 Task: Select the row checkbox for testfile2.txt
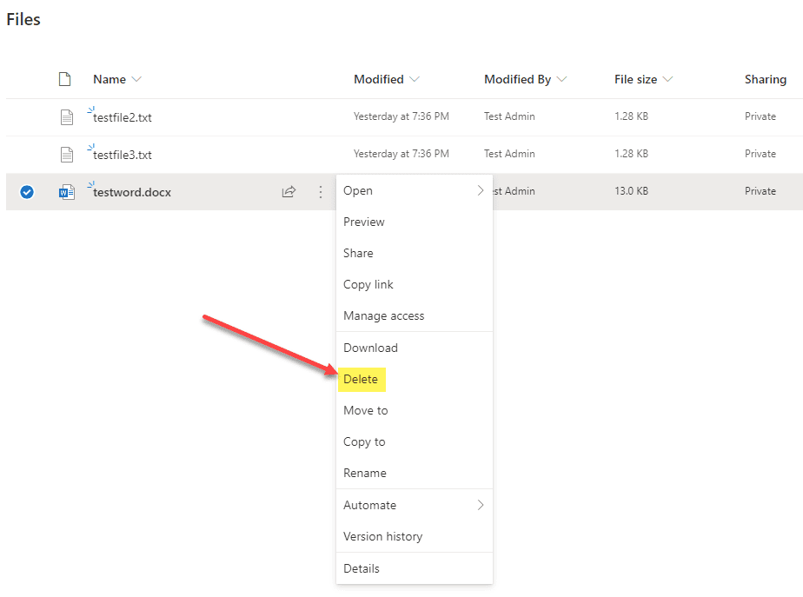(x=27, y=116)
